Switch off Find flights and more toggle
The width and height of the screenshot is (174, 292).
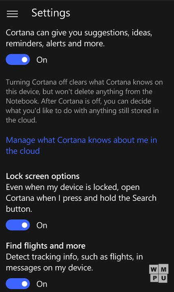pyautogui.click(x=18, y=284)
